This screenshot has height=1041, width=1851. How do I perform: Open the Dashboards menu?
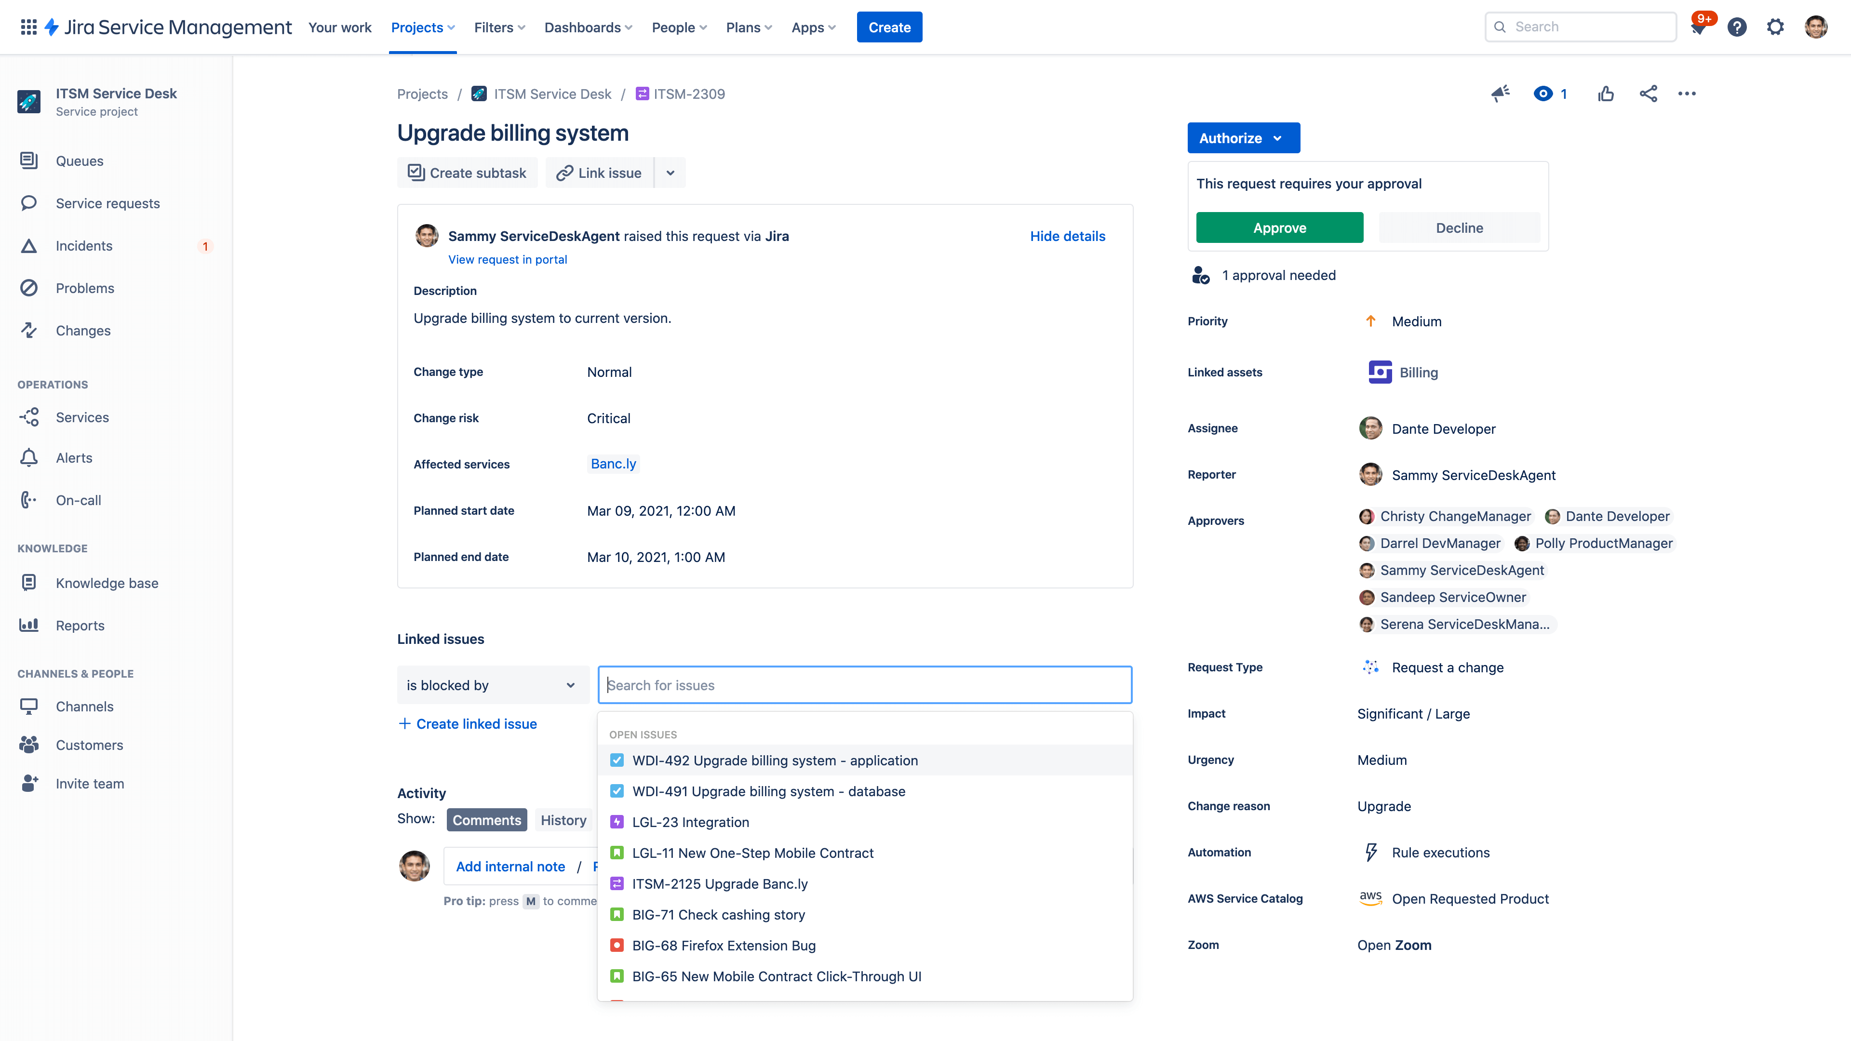[x=587, y=27]
